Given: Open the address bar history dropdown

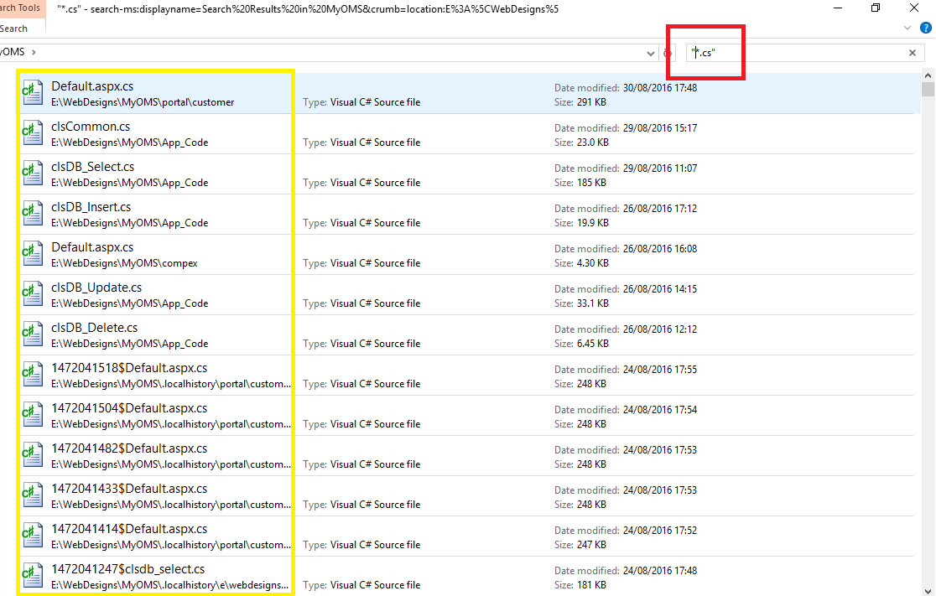Looking at the screenshot, I should coord(650,52).
